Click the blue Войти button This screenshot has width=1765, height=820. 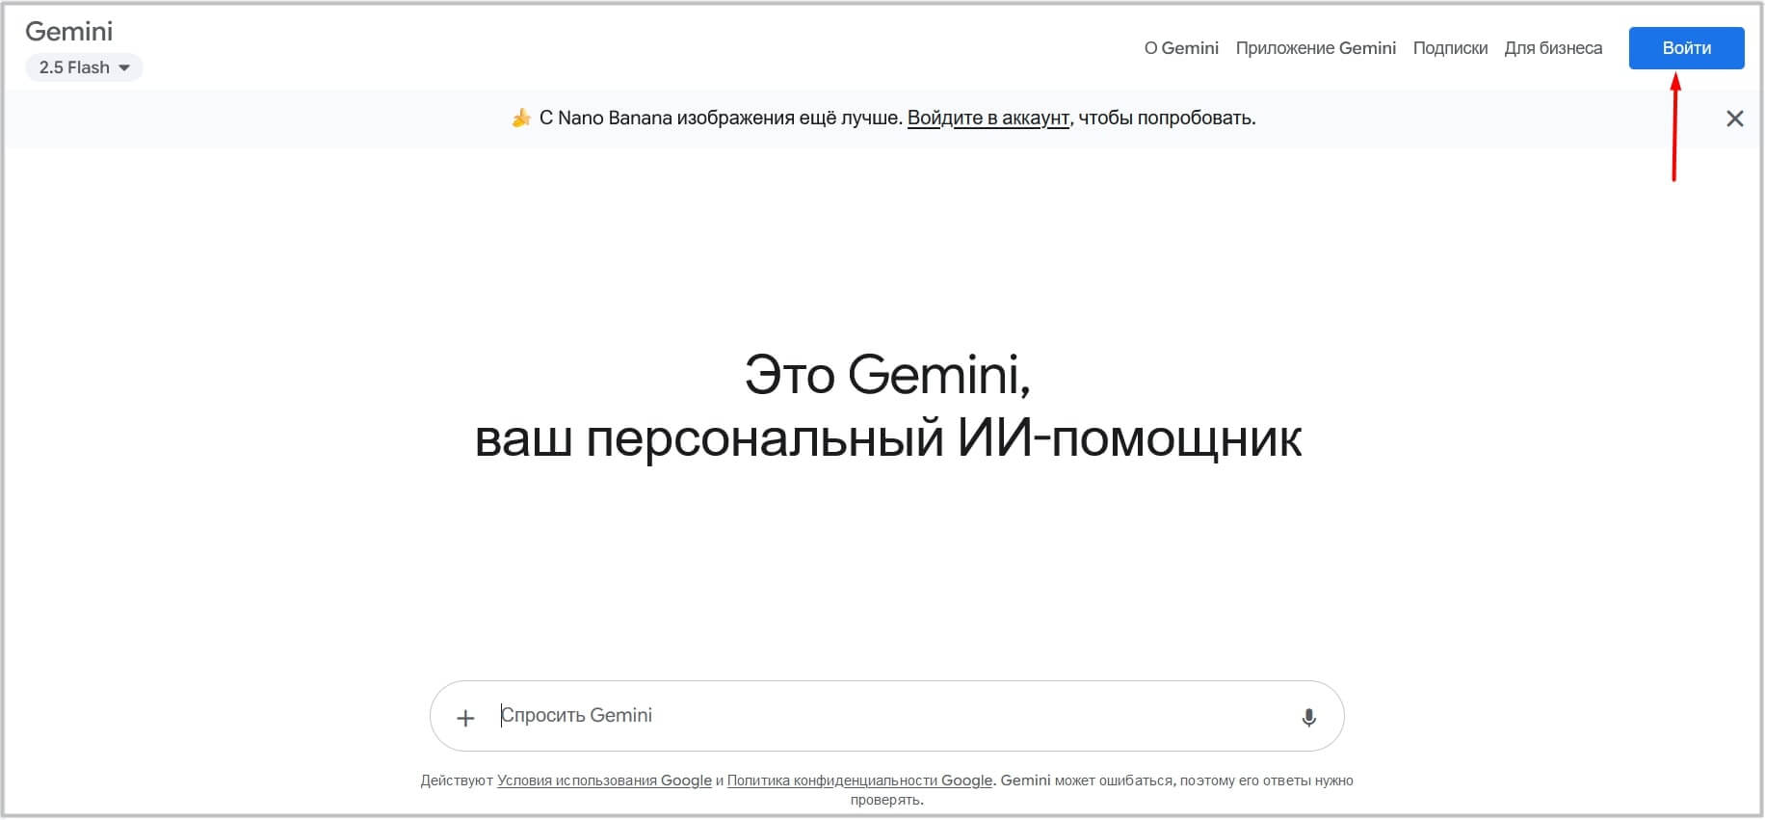click(x=1686, y=48)
